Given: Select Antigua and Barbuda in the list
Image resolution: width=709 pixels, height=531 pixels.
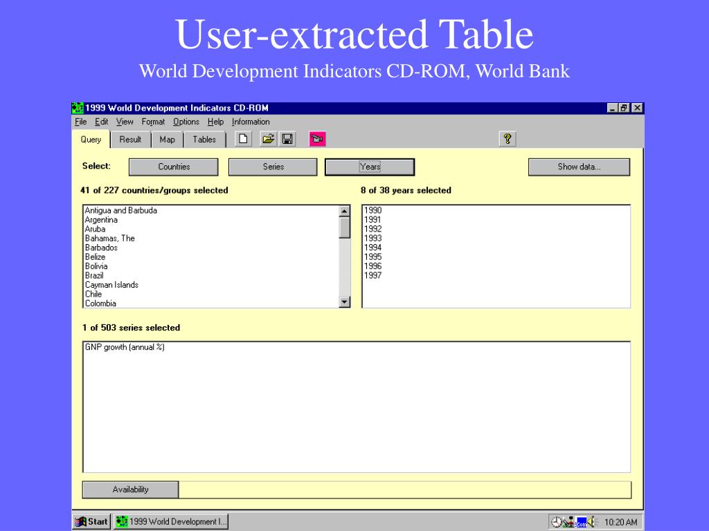Looking at the screenshot, I should (x=121, y=210).
